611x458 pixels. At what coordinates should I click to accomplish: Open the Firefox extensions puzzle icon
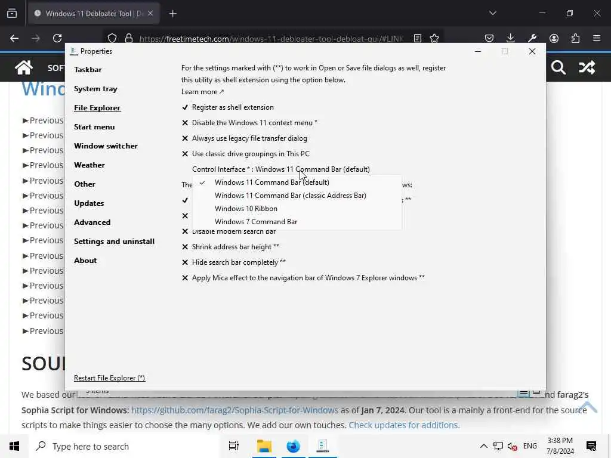pyautogui.click(x=575, y=38)
